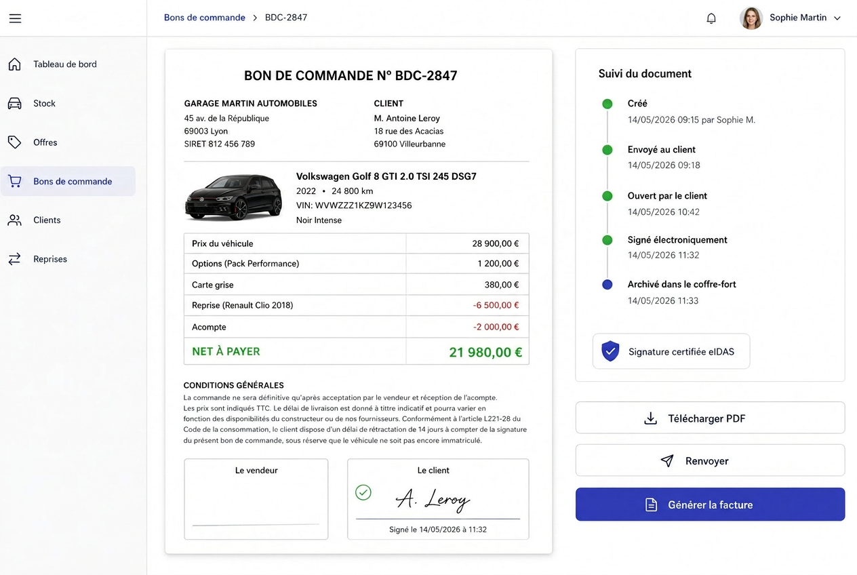Click the 28 900,00 € amount
857x575 pixels.
click(x=496, y=243)
